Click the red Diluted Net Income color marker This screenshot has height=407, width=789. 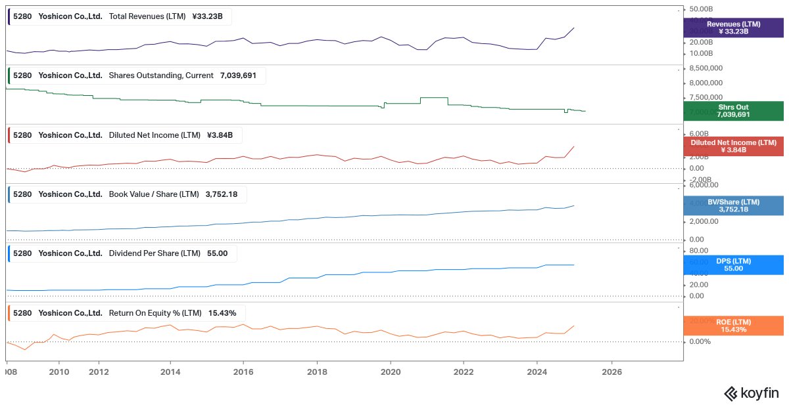[9, 135]
